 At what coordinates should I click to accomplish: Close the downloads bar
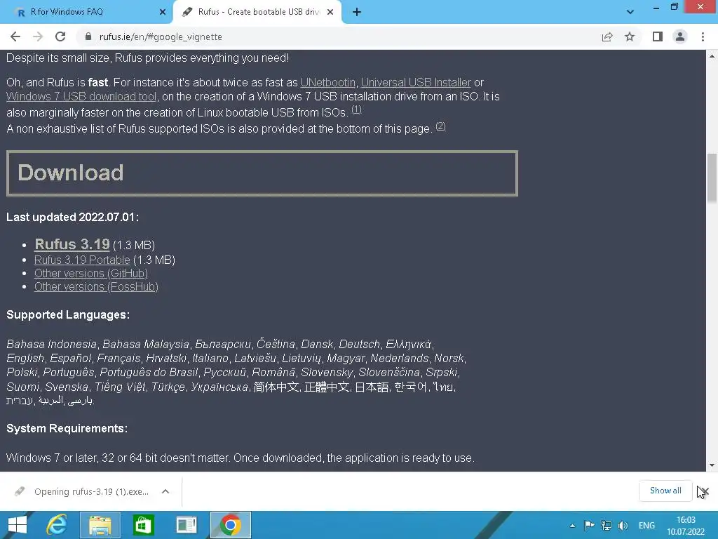pos(704,491)
